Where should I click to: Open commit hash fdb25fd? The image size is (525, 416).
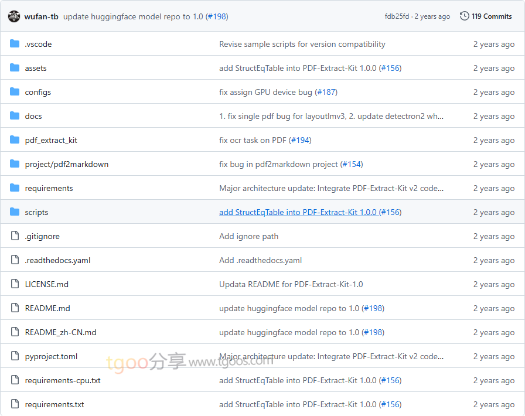pos(397,16)
